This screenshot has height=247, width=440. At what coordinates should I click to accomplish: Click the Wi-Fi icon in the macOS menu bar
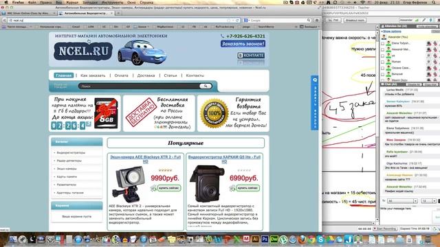362,2
